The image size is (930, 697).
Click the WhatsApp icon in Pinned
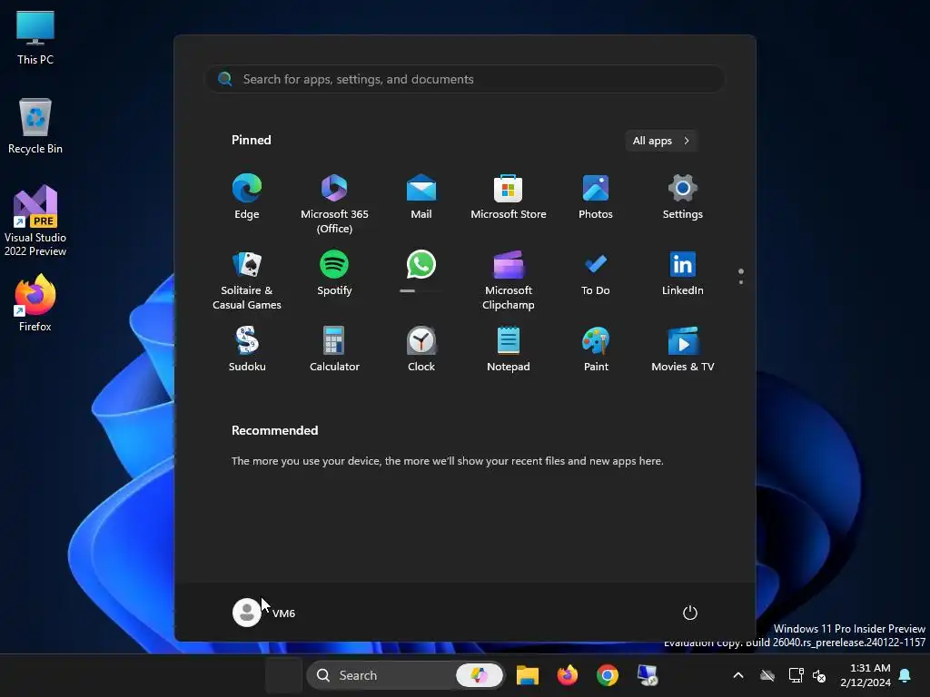[421, 264]
